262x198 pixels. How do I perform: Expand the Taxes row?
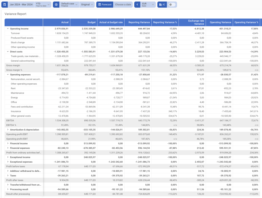click(8, 176)
